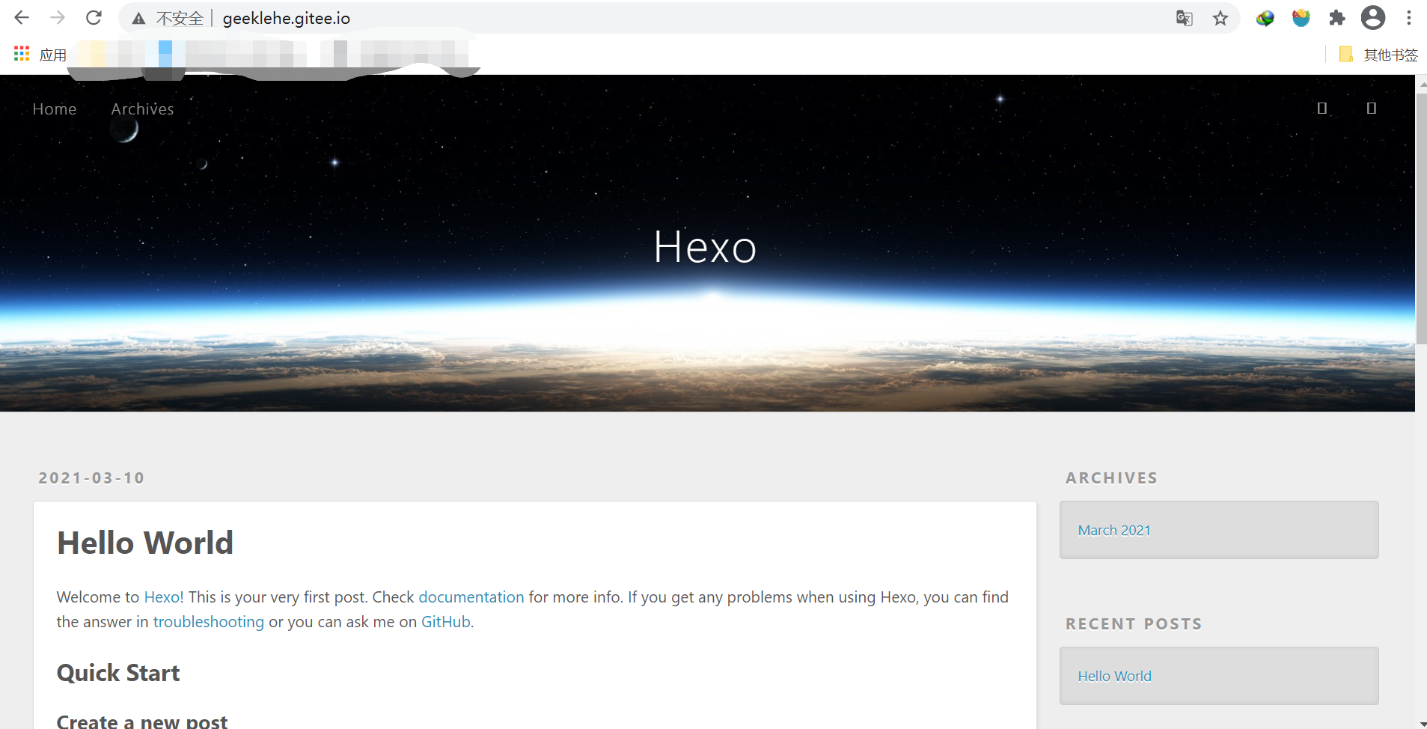Image resolution: width=1427 pixels, height=729 pixels.
Task: Go to Home in the site navigation
Action: (x=55, y=109)
